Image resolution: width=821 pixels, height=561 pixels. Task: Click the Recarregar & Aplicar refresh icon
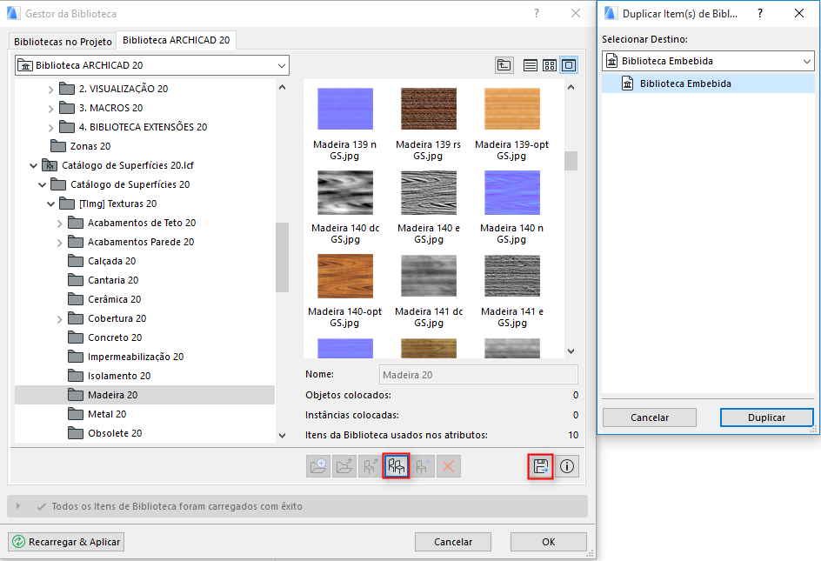coord(19,542)
